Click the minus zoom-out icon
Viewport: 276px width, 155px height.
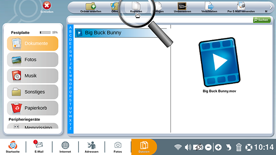(x=208, y=147)
